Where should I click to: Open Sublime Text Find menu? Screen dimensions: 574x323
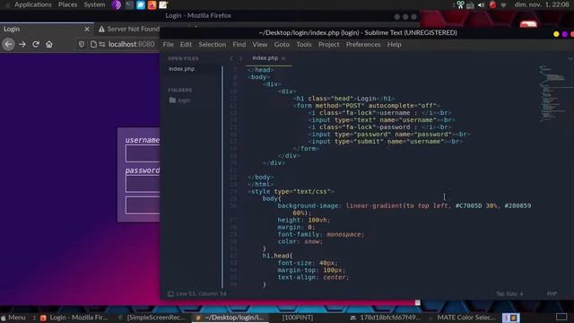point(239,44)
